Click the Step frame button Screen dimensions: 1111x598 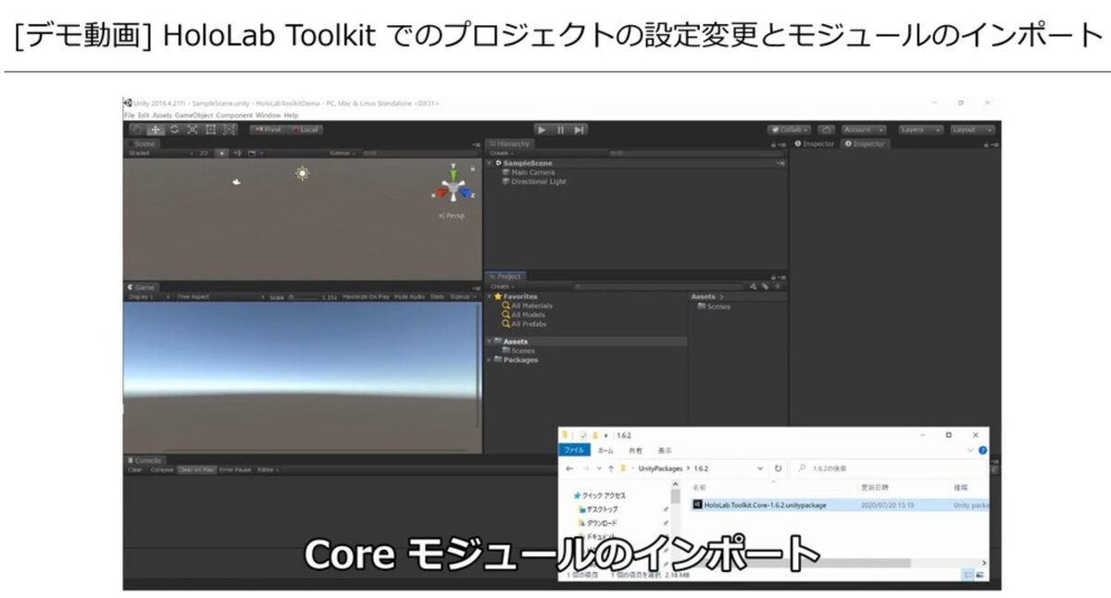click(579, 130)
